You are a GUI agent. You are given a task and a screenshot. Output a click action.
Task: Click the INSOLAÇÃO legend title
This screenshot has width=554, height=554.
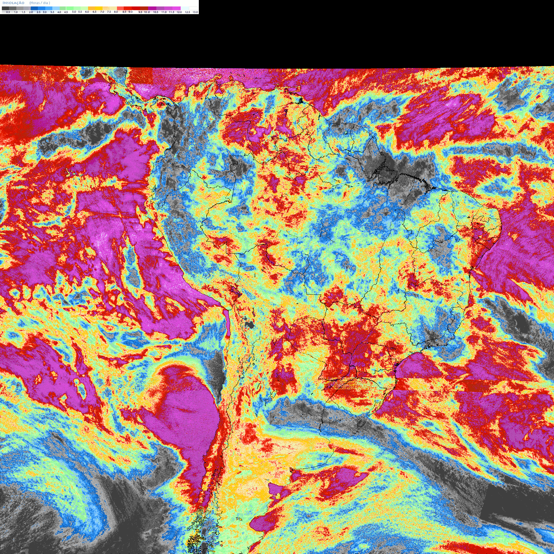pyautogui.click(x=14, y=3)
